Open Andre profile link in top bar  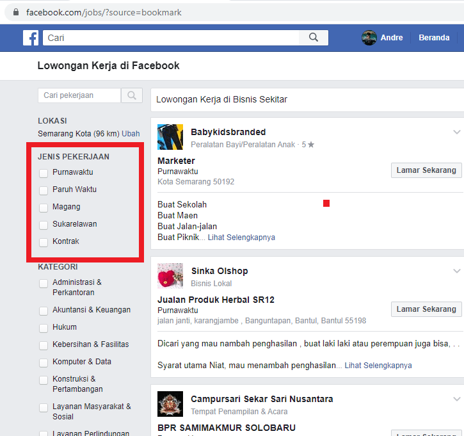392,38
